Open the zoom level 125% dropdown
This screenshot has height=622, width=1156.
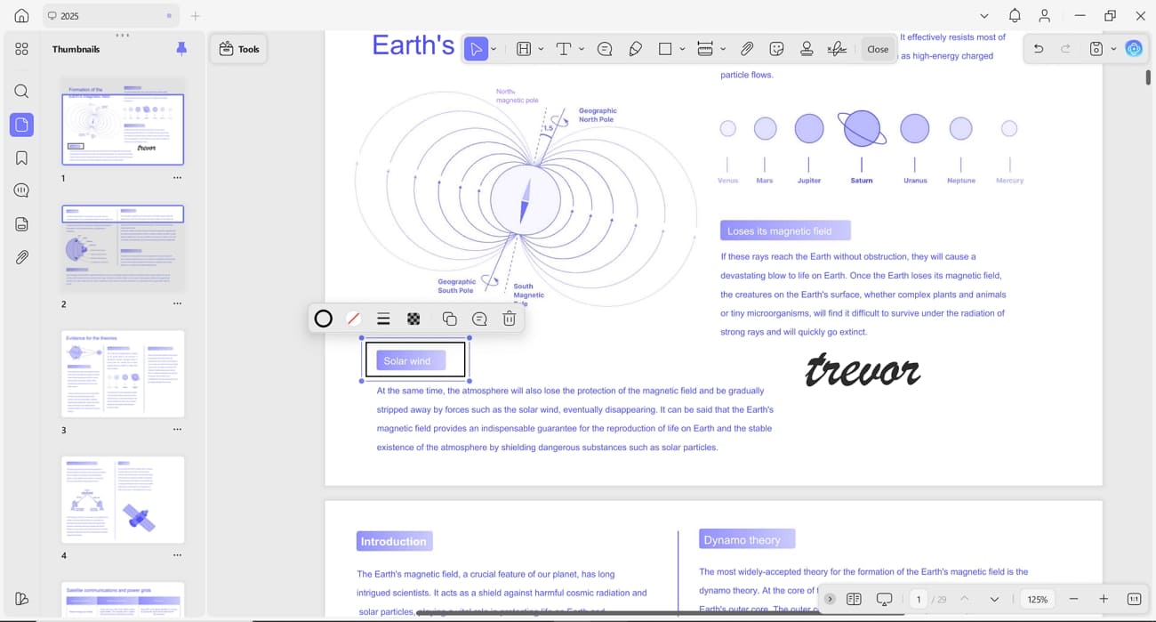pos(1038,599)
